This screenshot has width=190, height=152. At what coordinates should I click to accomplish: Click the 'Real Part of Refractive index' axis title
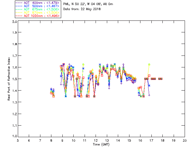point(9,79)
